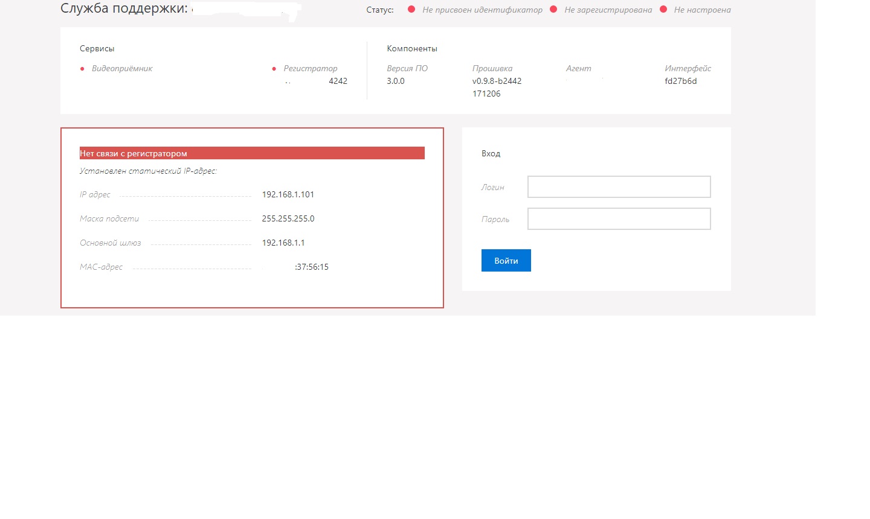Select subnet mask value 255.255.255.0
Screen dimensions: 870x519
point(288,218)
